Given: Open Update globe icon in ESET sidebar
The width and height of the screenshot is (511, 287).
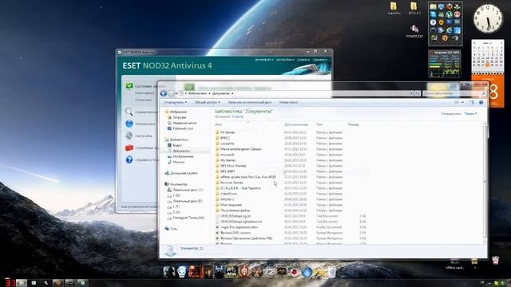Looking at the screenshot, I should tap(129, 124).
